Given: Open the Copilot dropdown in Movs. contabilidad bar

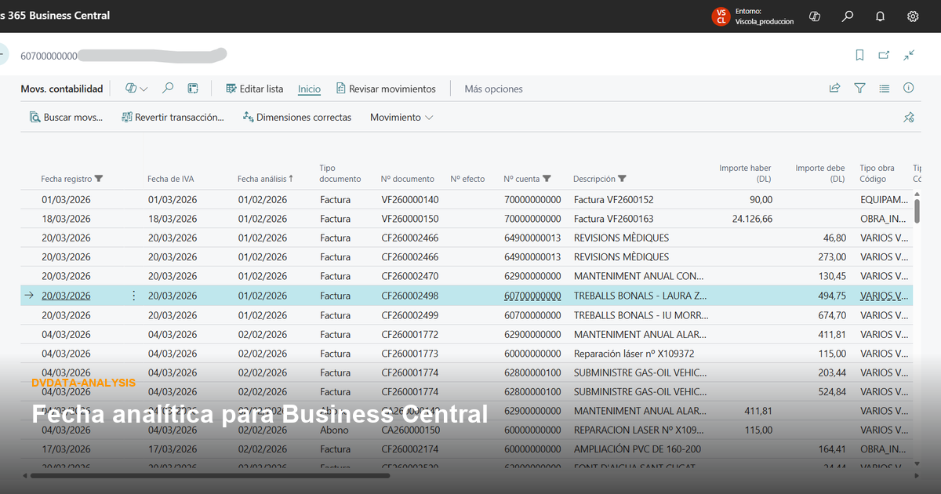Looking at the screenshot, I should (x=136, y=89).
